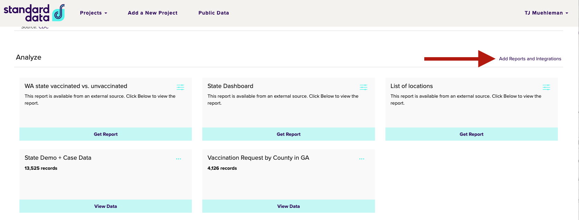This screenshot has height=220, width=579.
Task: Open the TJ Muehleman user menu
Action: click(546, 13)
